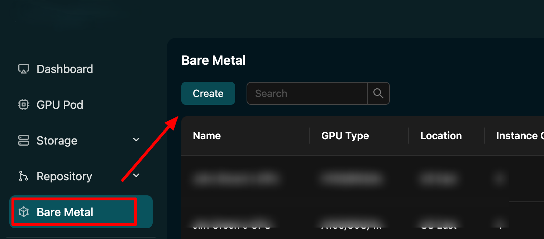The image size is (544, 239).
Task: Click the GPU Type column header
Action: click(345, 136)
